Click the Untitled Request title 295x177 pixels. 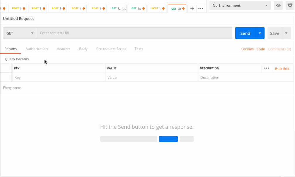pyautogui.click(x=18, y=19)
